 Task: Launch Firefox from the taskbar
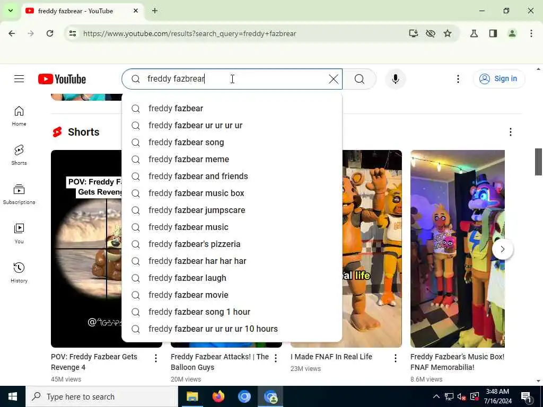pos(218,396)
